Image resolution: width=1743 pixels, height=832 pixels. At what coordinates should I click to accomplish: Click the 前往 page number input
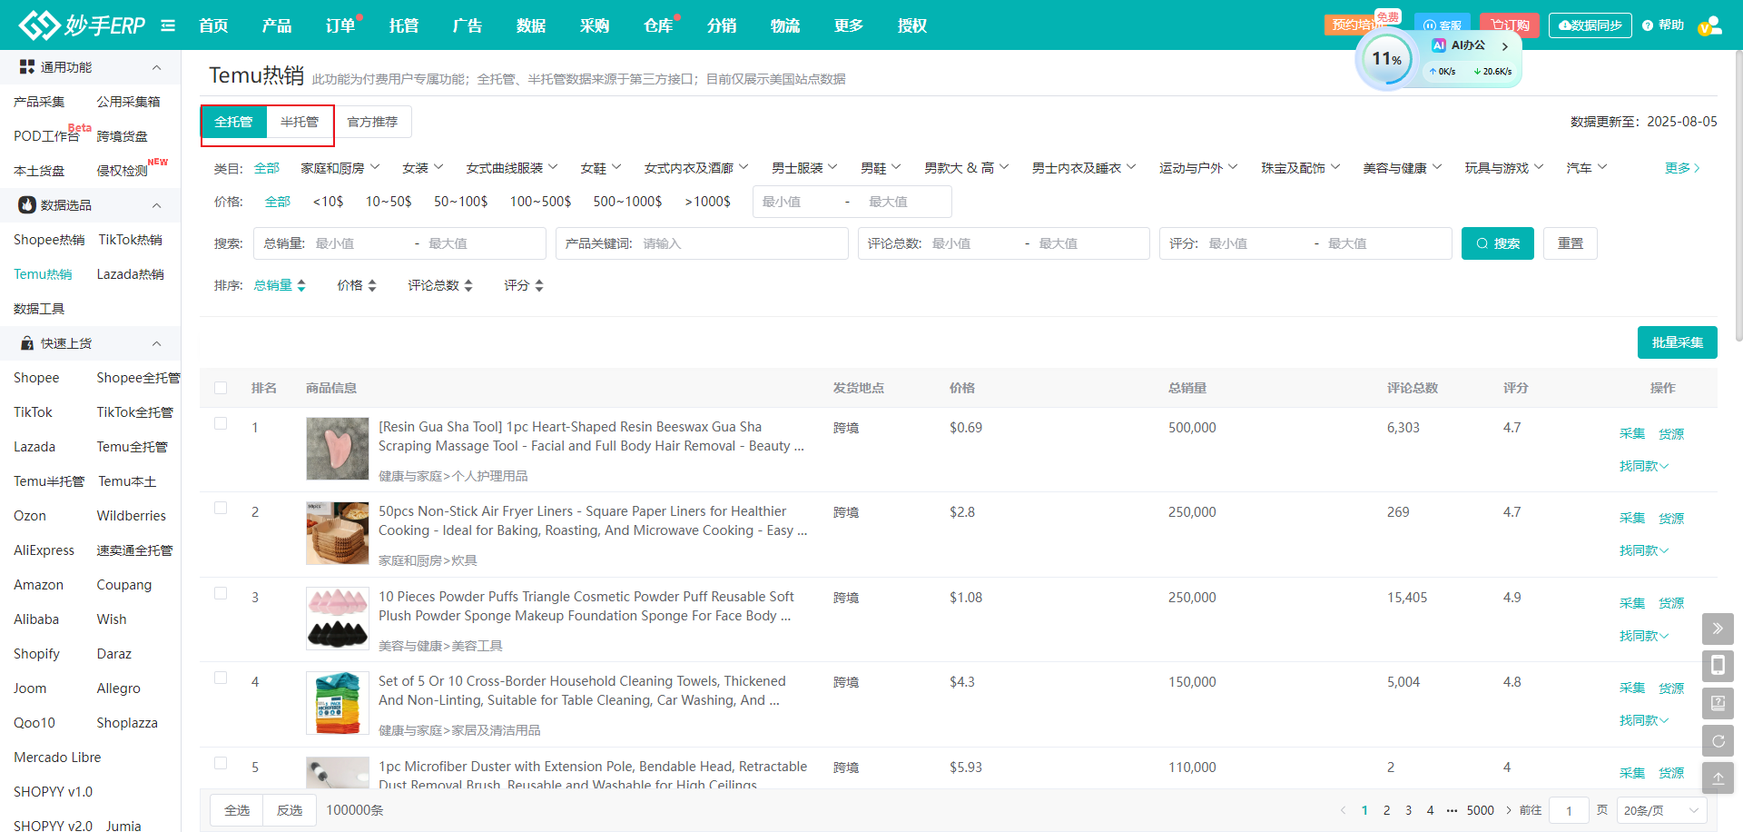1569,810
